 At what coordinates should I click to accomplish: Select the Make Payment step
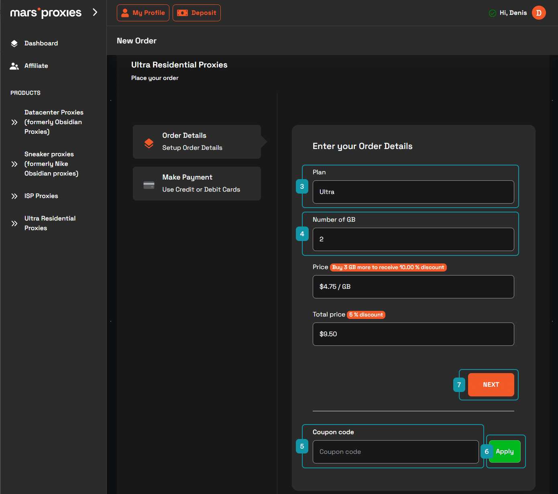click(197, 184)
